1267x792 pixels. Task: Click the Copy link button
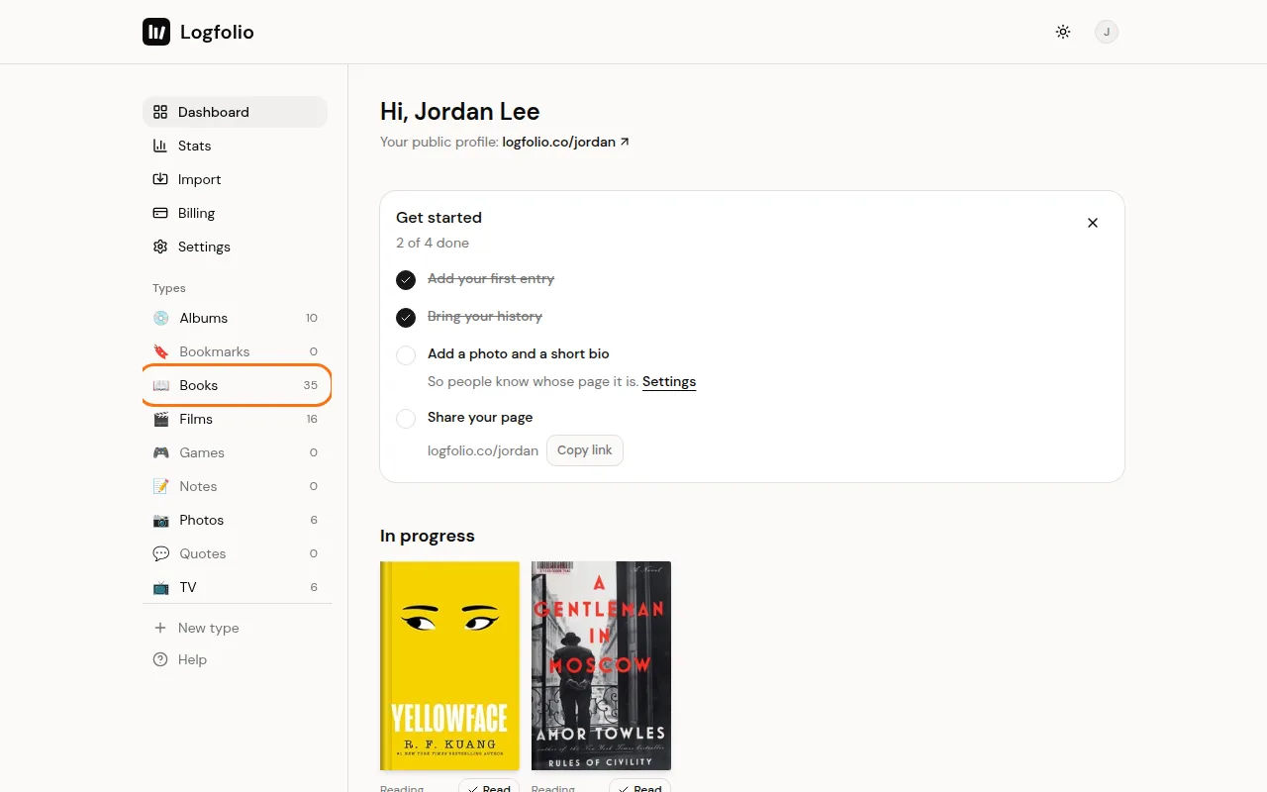click(x=585, y=450)
